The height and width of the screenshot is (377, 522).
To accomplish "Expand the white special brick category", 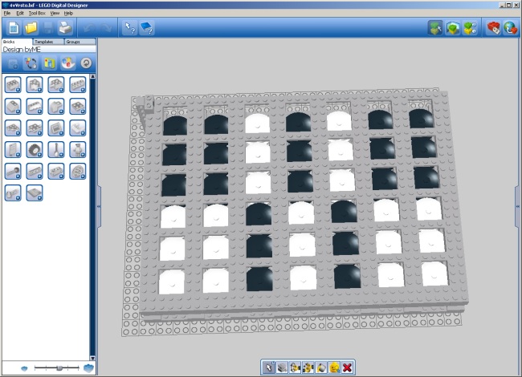I will [78, 128].
